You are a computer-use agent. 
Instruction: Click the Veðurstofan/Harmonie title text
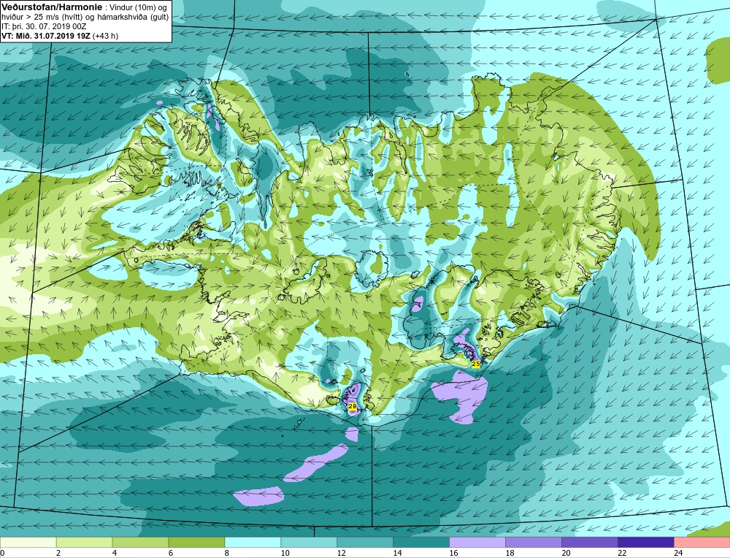(51, 7)
